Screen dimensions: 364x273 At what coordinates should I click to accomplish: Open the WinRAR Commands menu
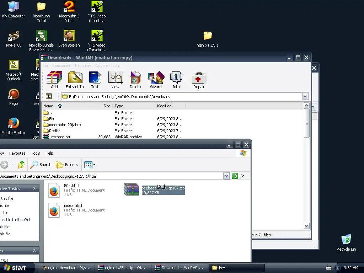click(61, 65)
